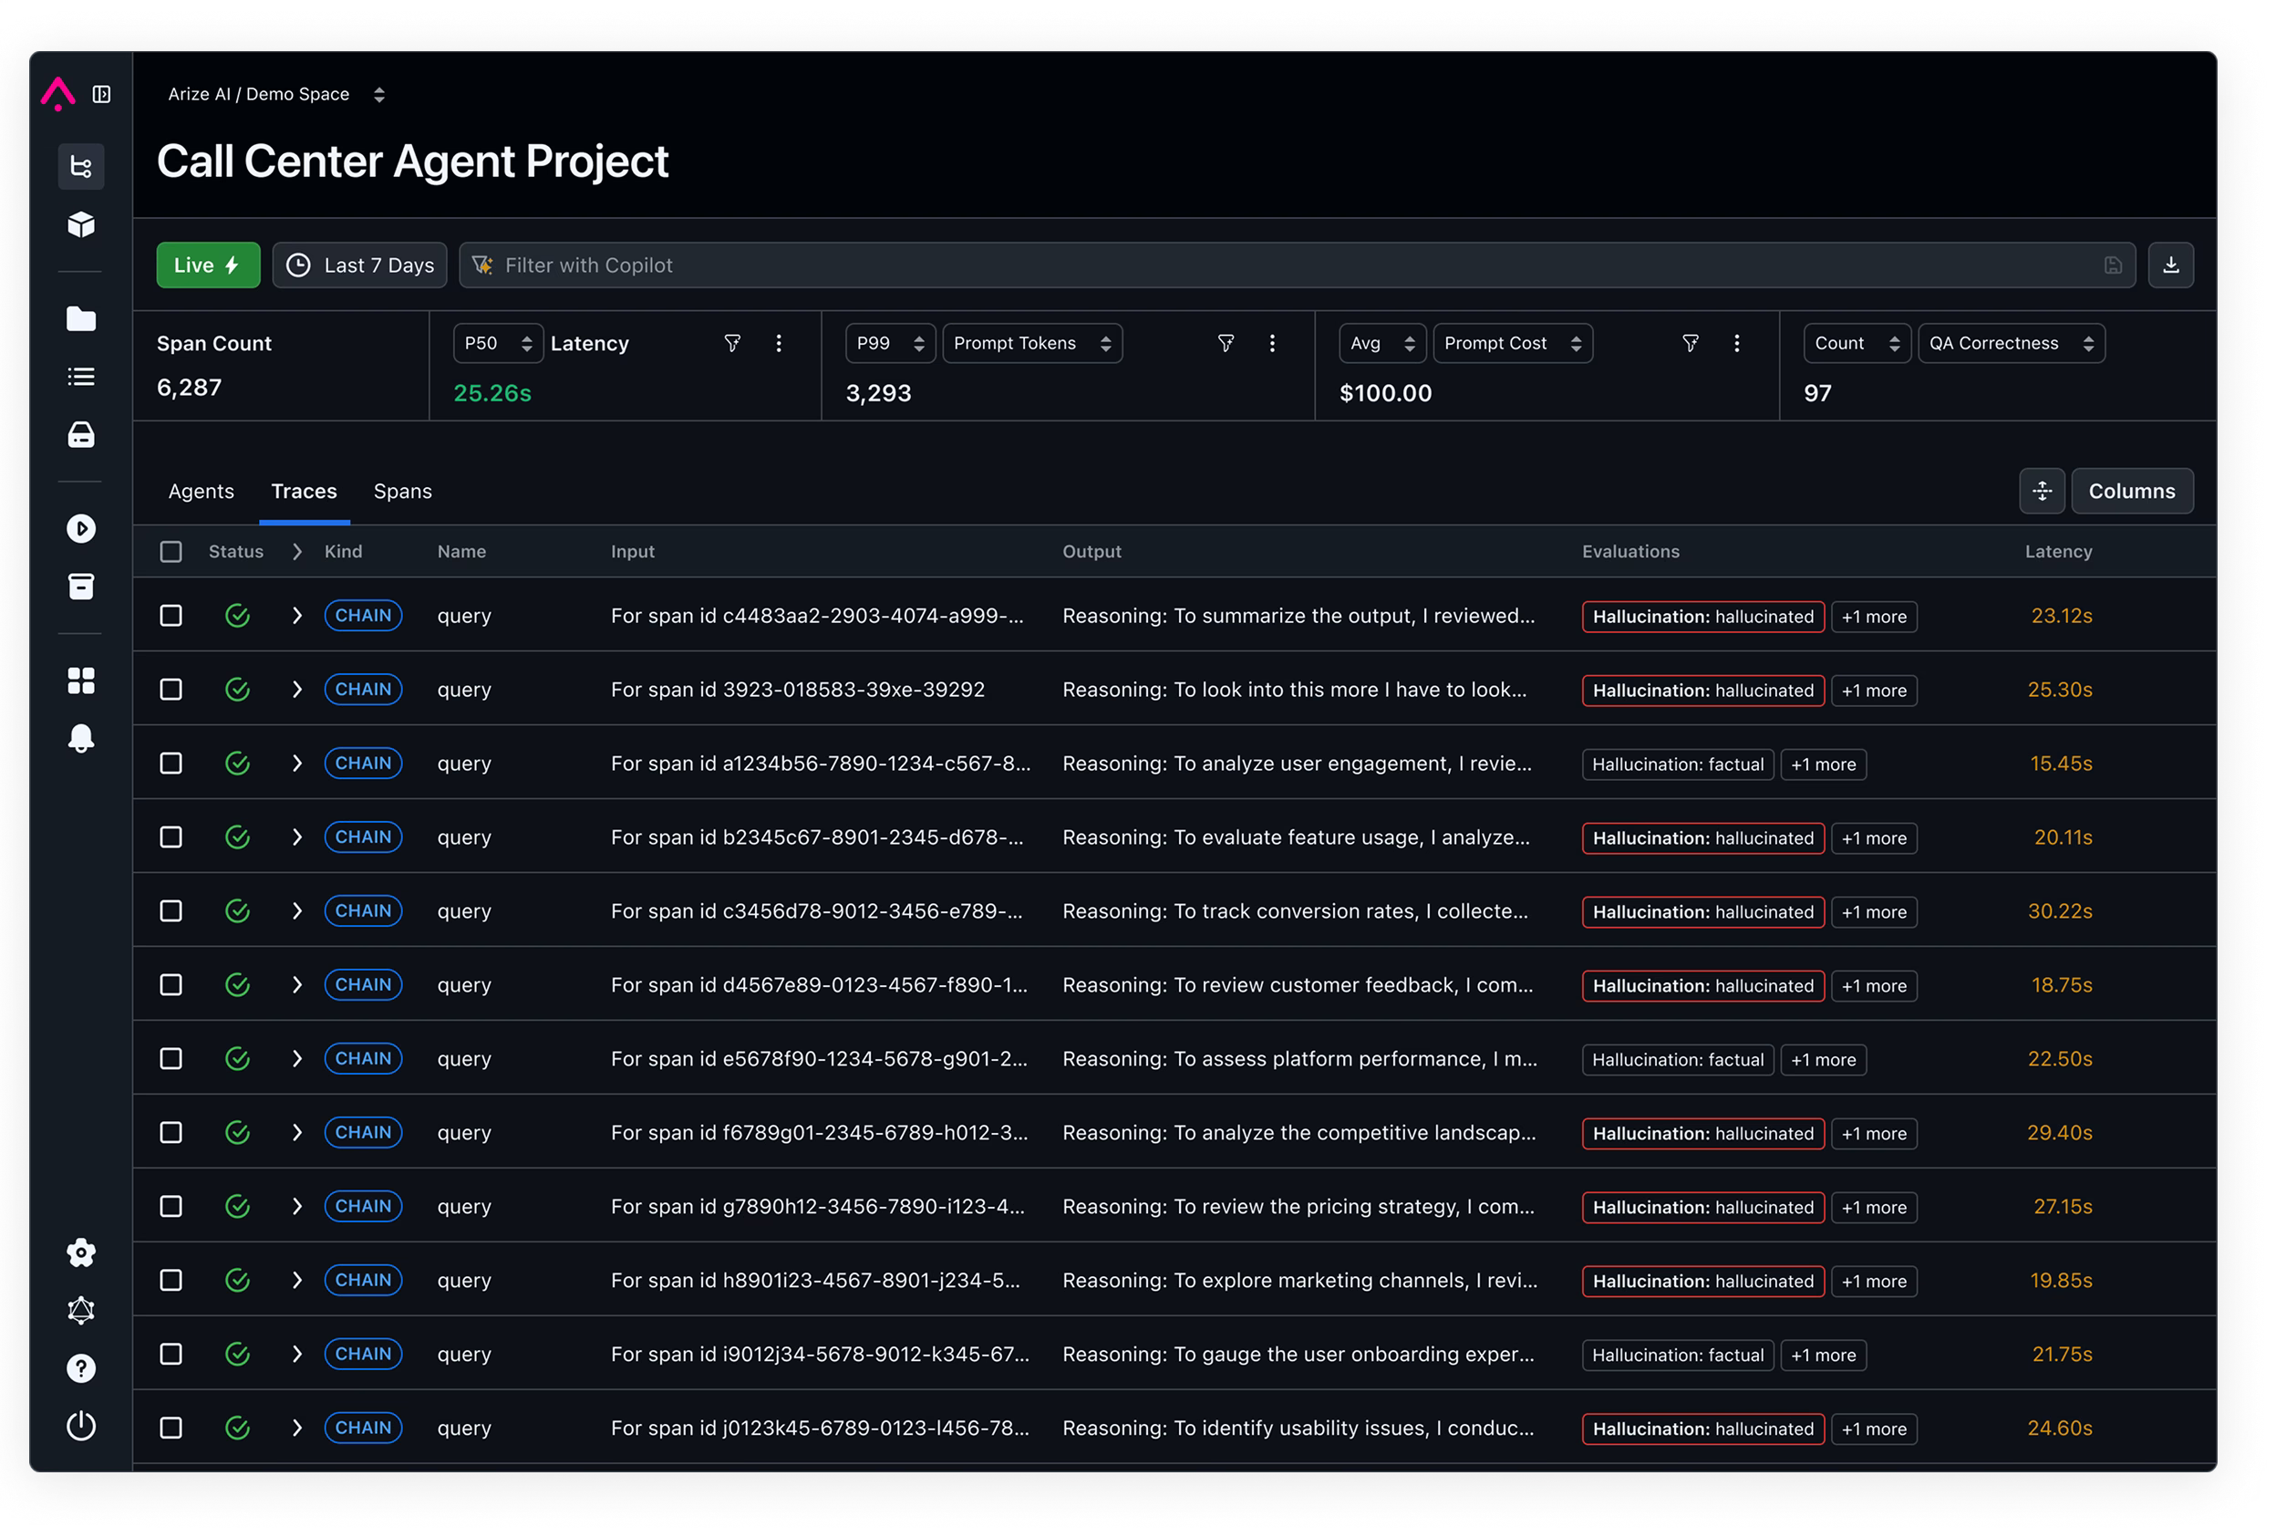Switch to the Agents tab
Viewport: 2276px width, 1538px height.
[x=201, y=491]
